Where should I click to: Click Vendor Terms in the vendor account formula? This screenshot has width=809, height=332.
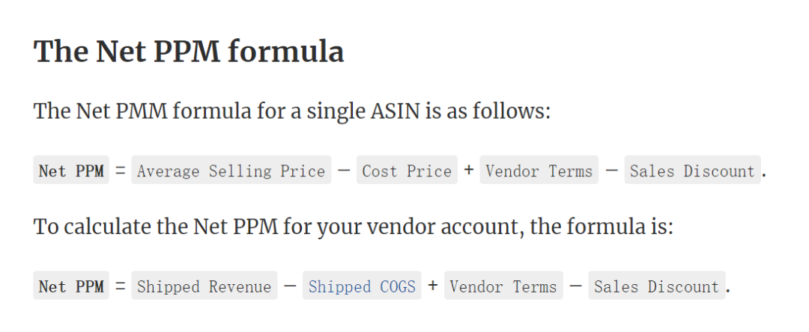point(503,286)
